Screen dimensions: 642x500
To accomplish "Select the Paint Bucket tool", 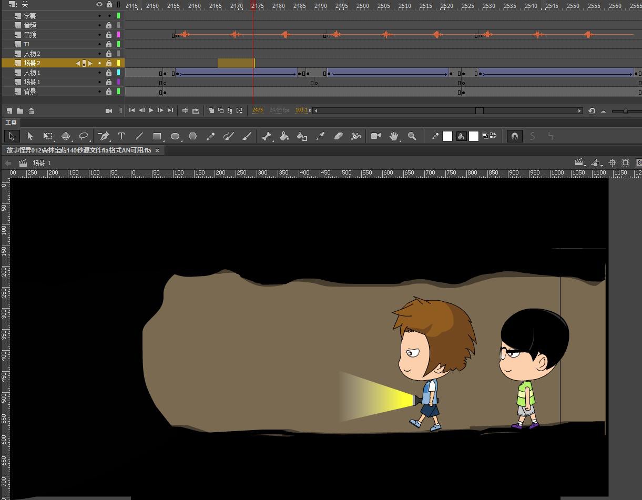I will point(284,136).
